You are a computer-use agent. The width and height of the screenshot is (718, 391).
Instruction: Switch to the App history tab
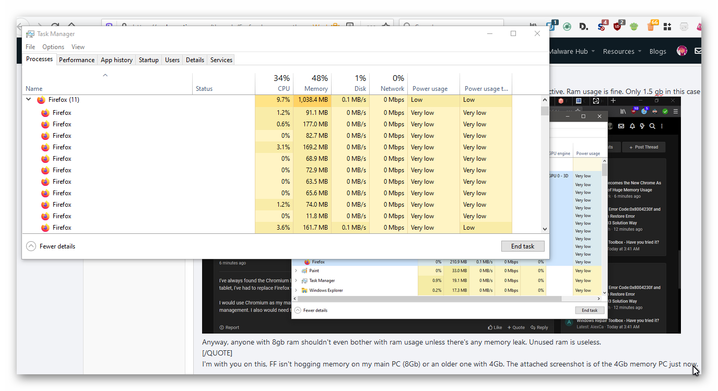pyautogui.click(x=116, y=60)
